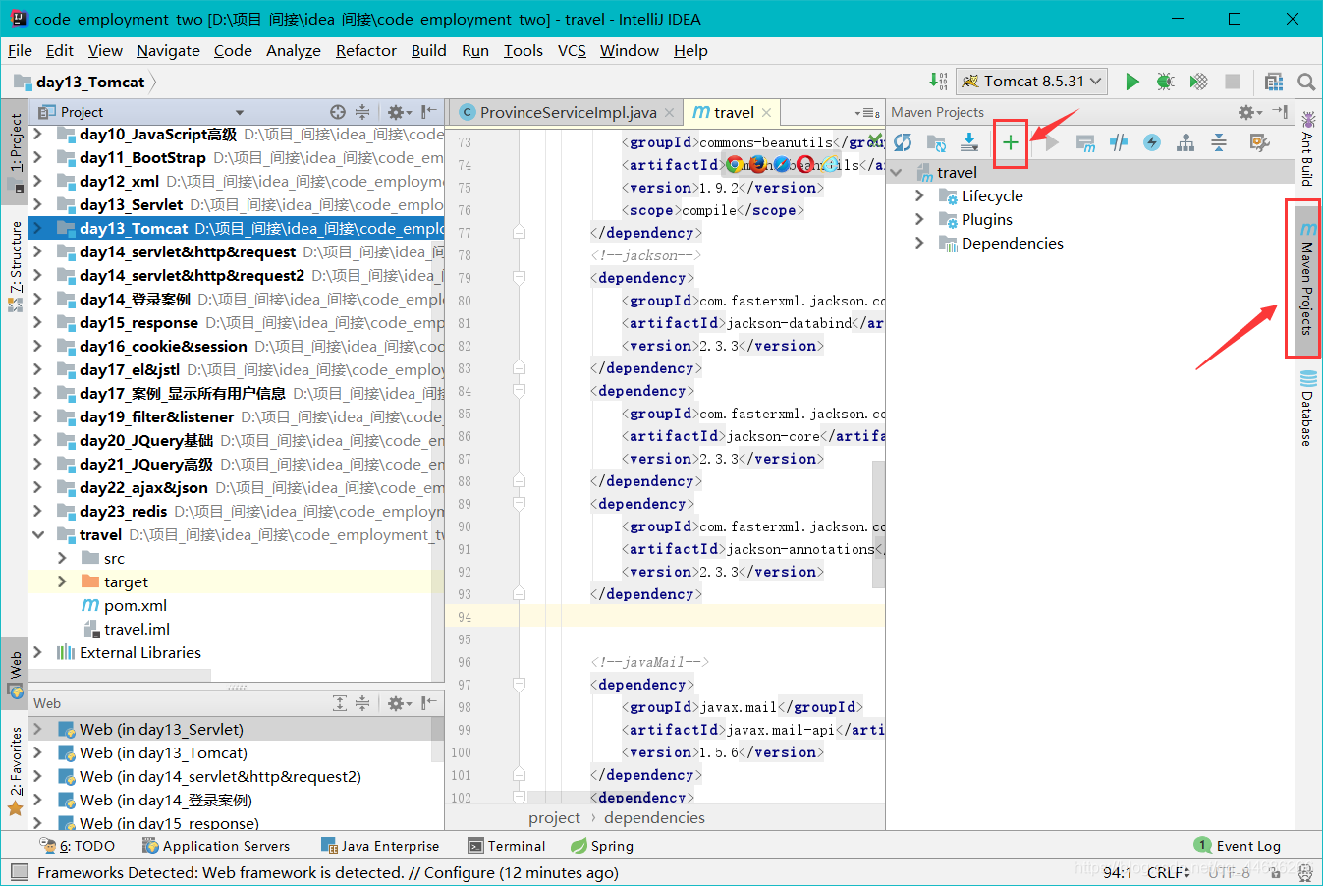
Task: Open the Analyze menu
Action: pyautogui.click(x=294, y=50)
